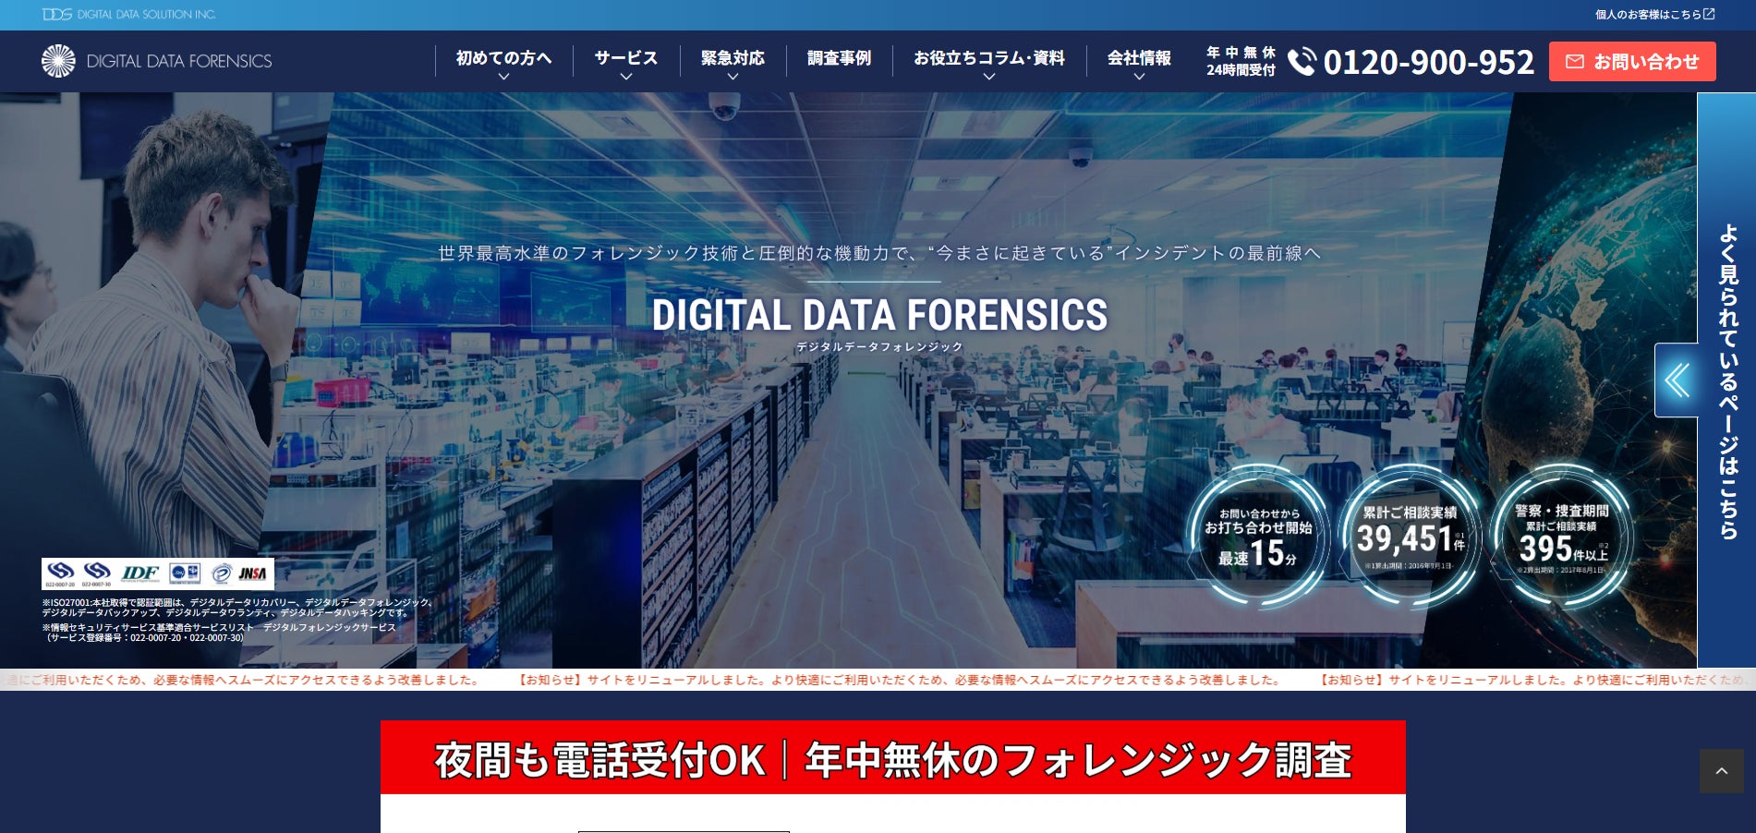The width and height of the screenshot is (1756, 833).
Task: Click the IDF certification logo
Action: 140,573
